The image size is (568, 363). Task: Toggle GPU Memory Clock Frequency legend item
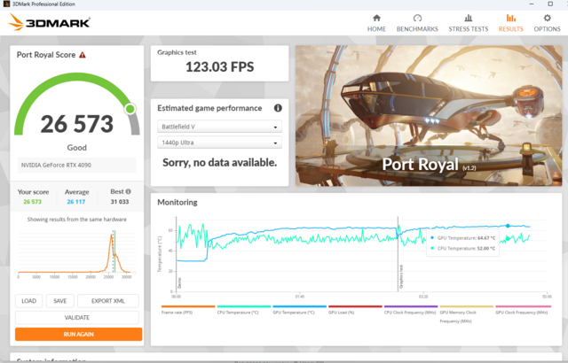(466, 315)
